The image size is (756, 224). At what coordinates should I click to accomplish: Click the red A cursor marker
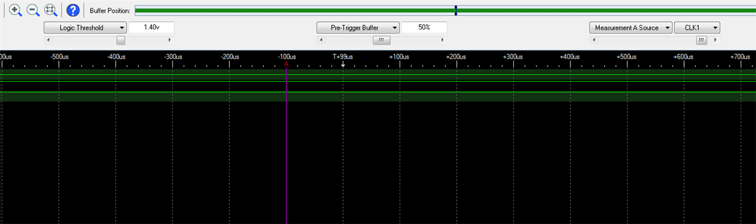(x=286, y=64)
